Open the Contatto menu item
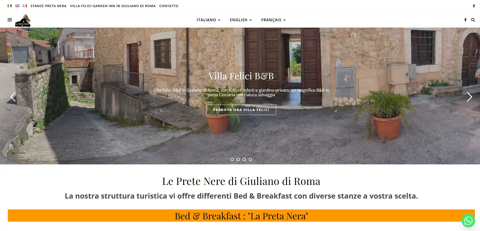The height and width of the screenshot is (231, 480). click(169, 6)
